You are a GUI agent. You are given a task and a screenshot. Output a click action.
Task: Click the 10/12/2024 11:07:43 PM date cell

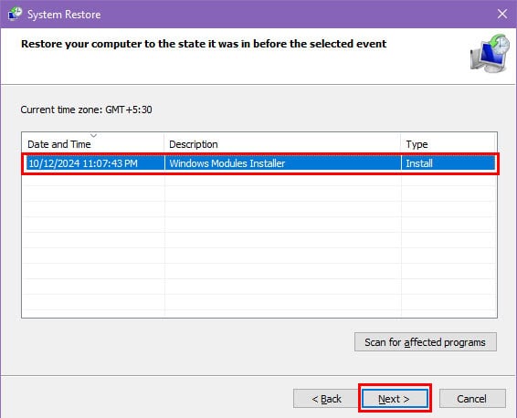(x=83, y=163)
